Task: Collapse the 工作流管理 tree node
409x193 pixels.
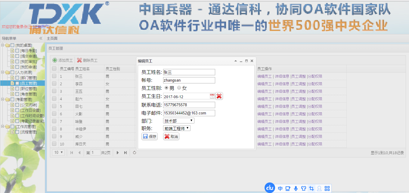Action: (3, 126)
